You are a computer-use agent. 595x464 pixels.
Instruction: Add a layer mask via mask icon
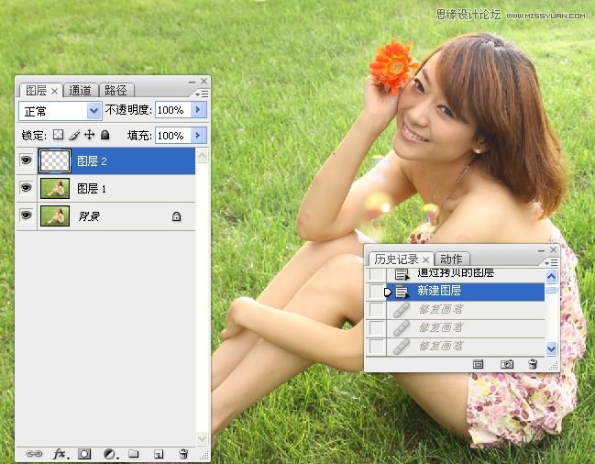coord(84,453)
